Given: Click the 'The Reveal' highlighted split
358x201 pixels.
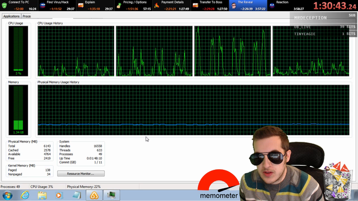Looking at the screenshot, I should pyautogui.click(x=248, y=6).
